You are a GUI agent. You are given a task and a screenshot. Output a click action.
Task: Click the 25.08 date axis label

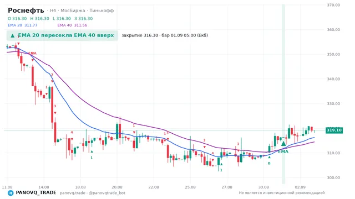point(190,187)
